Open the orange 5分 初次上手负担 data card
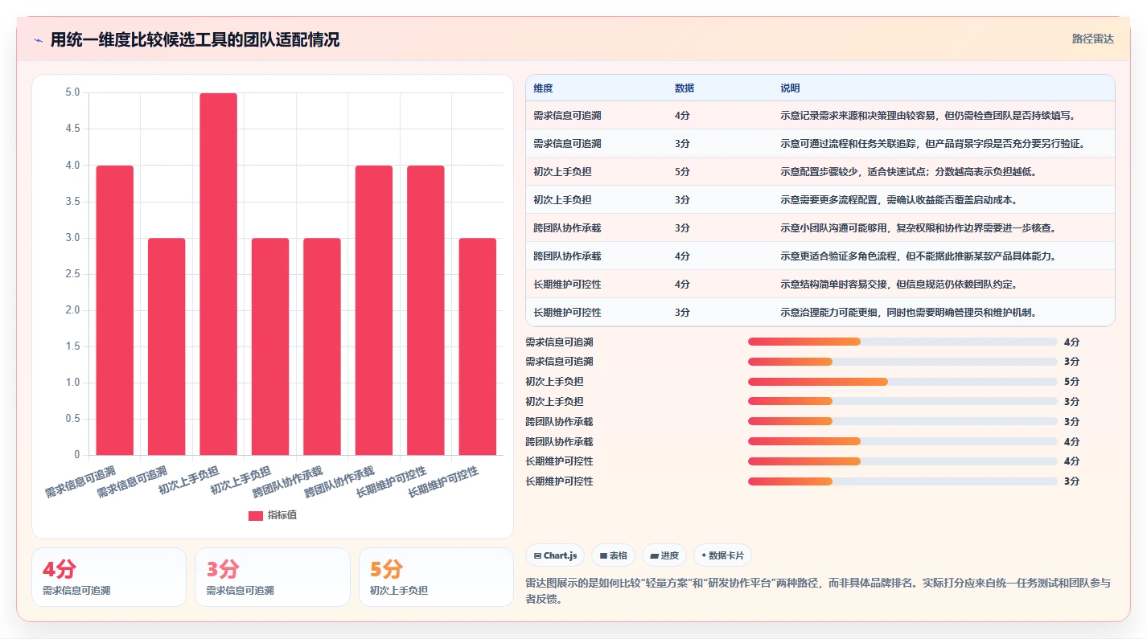The height and width of the screenshot is (639, 1147). (x=436, y=577)
